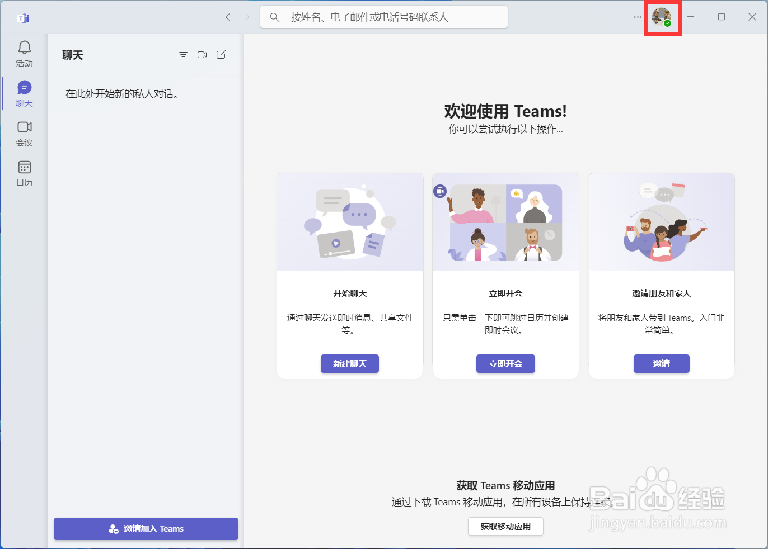Screen dimensions: 768x549
Task: Click 获取移动应用 button
Action: tap(505, 527)
